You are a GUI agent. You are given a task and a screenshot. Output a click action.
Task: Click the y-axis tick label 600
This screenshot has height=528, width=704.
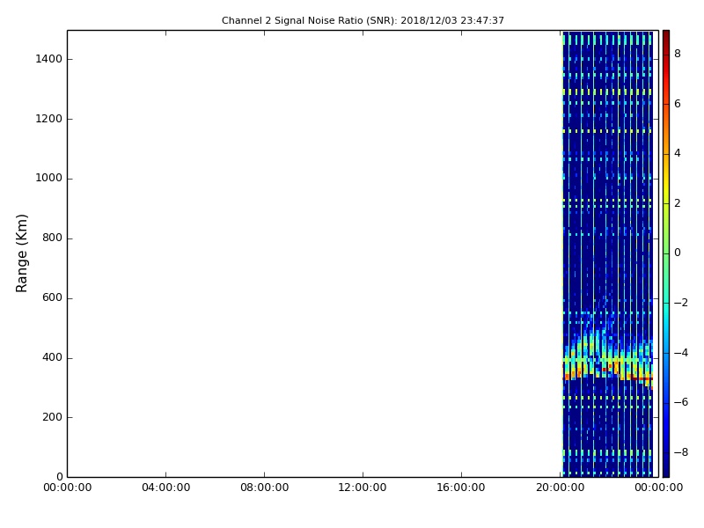pyautogui.click(x=52, y=298)
